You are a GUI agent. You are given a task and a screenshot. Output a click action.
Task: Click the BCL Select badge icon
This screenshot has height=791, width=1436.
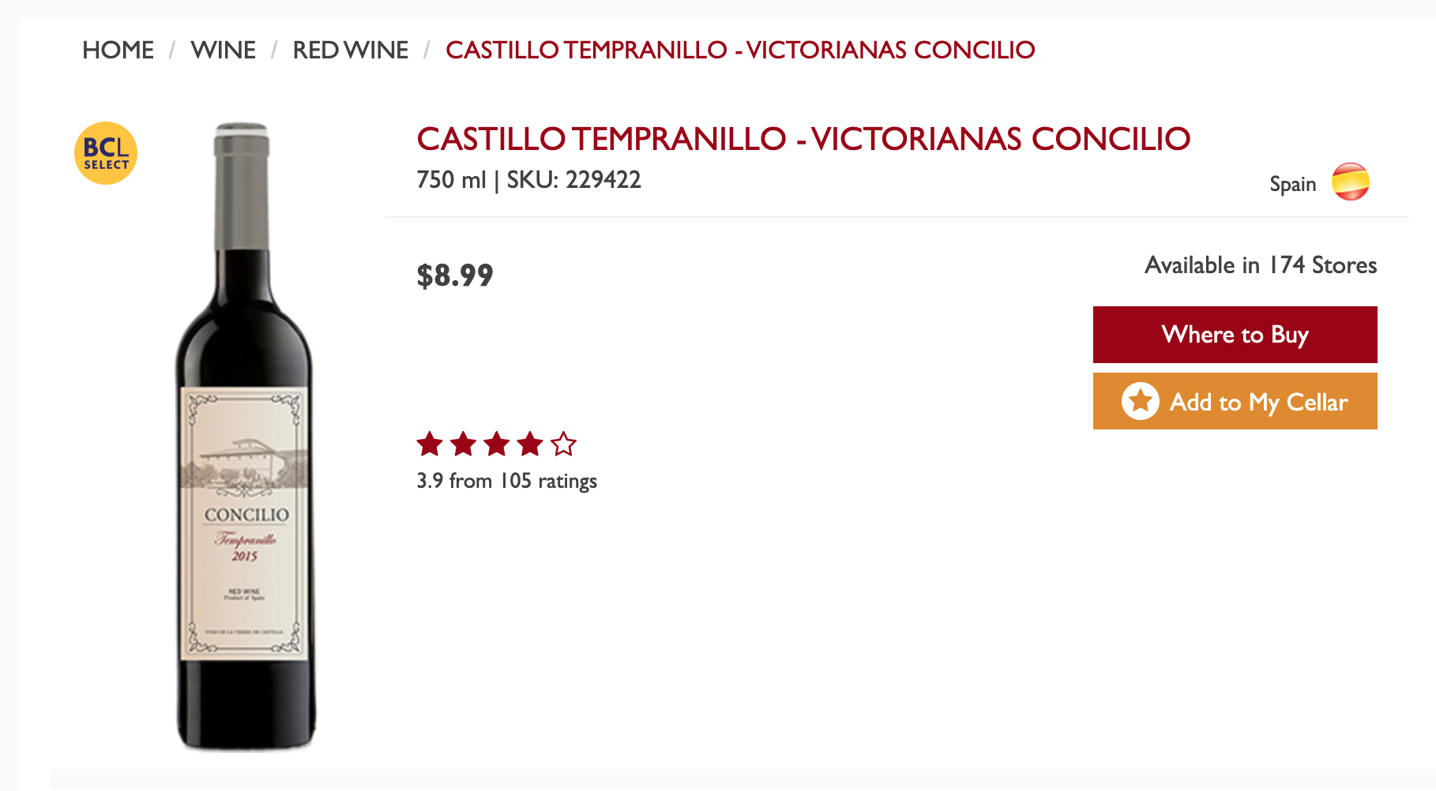point(107,153)
